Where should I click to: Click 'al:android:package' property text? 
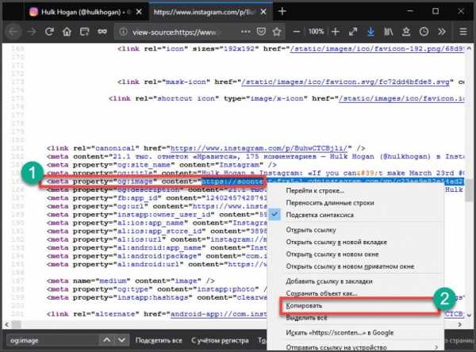click(157, 256)
